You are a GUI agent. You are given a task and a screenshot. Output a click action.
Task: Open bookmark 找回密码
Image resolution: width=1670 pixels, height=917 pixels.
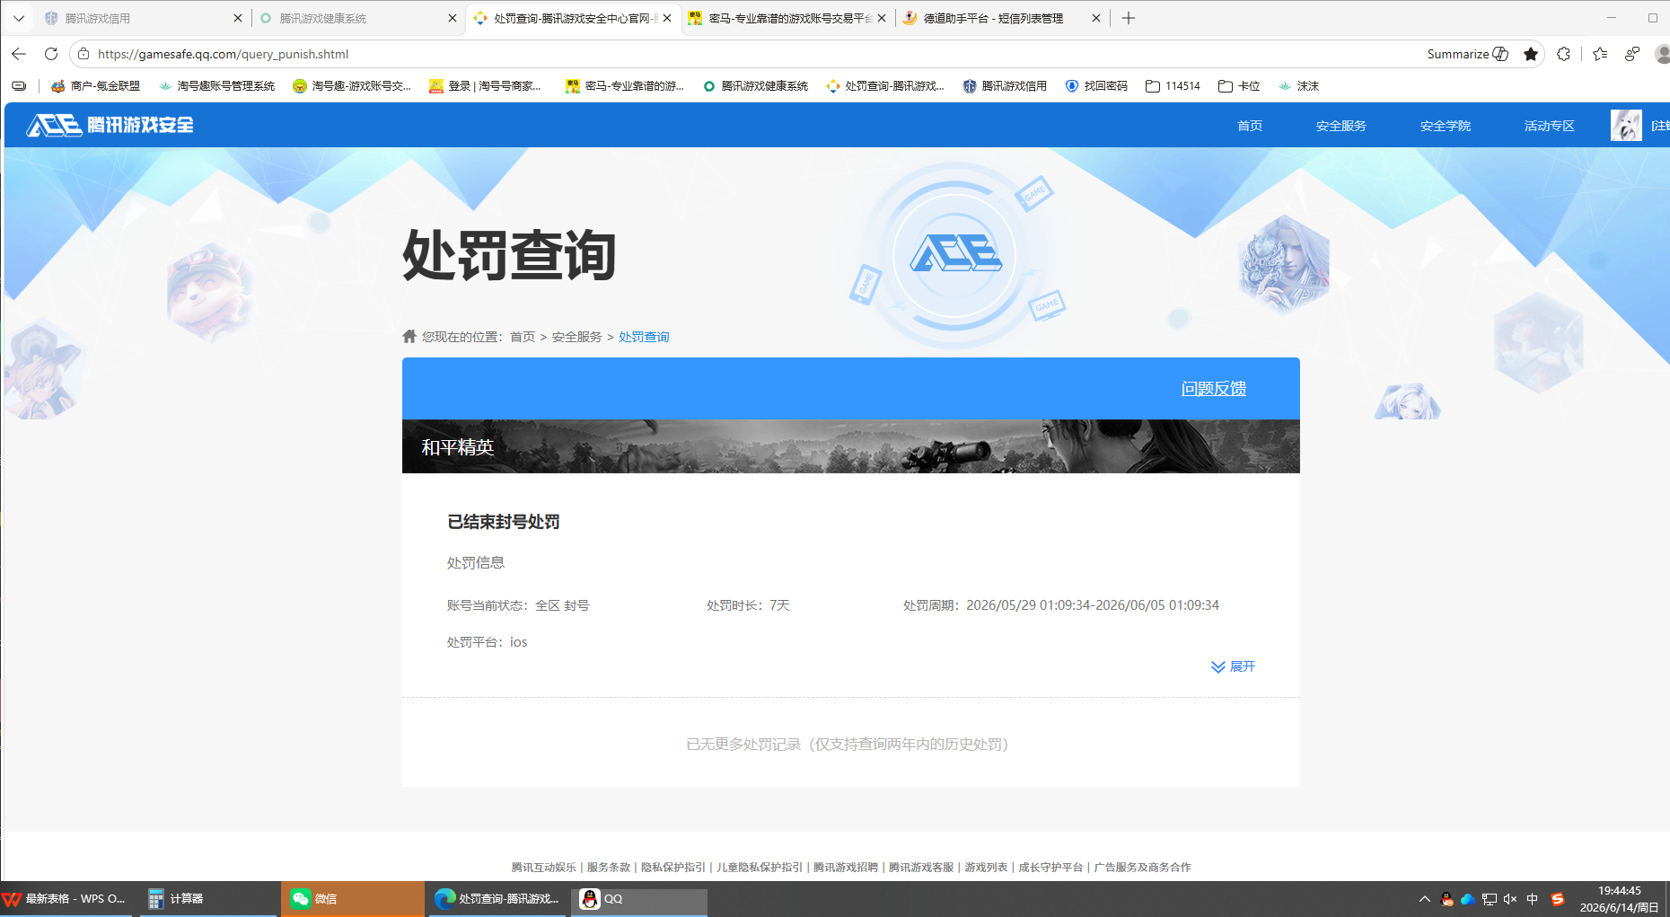1096,86
